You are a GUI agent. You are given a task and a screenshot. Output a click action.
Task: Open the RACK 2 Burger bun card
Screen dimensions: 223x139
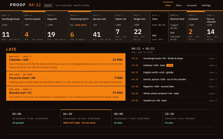click(141, 27)
